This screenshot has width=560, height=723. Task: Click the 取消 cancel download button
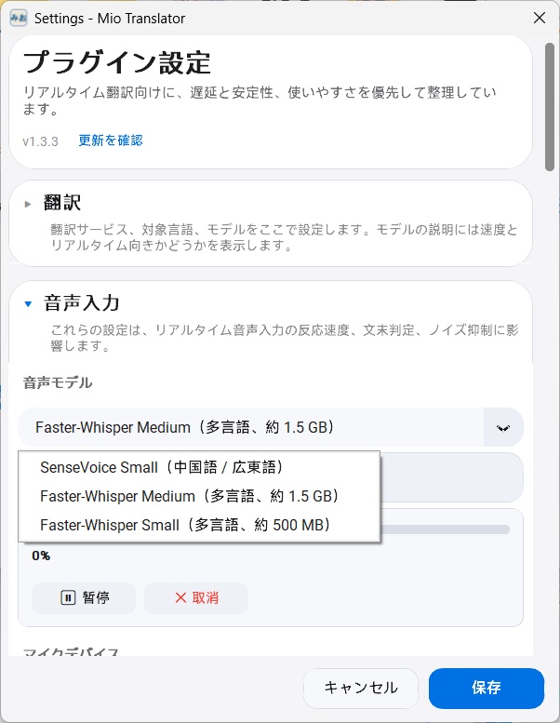[196, 598]
